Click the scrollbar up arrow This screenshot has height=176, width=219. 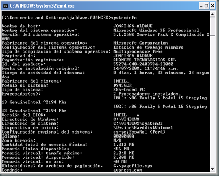[x=212, y=14]
